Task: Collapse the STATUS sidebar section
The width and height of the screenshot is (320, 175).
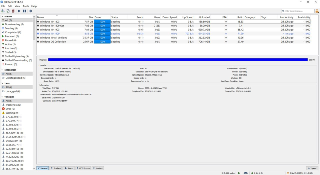Action: coord(3,16)
